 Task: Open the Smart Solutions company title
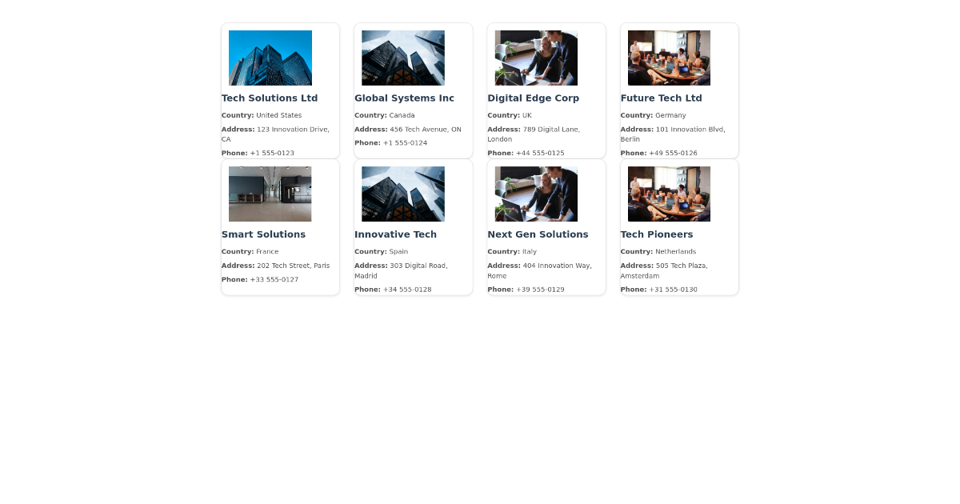tap(263, 234)
